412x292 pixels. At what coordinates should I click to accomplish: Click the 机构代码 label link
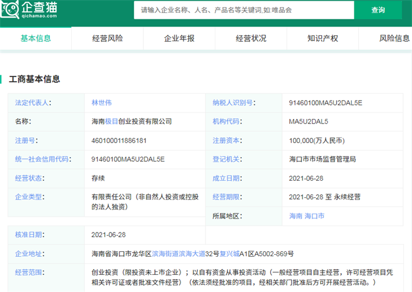[x=225, y=121]
